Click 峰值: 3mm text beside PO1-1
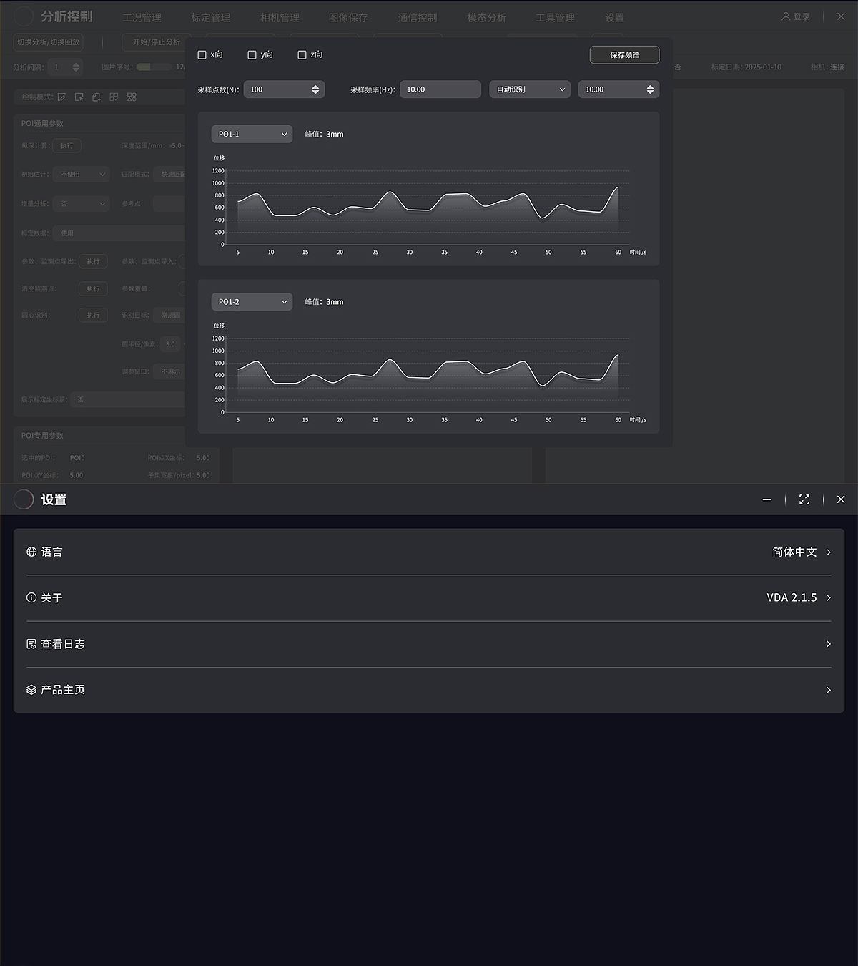Screen dimensions: 858x966 324,134
